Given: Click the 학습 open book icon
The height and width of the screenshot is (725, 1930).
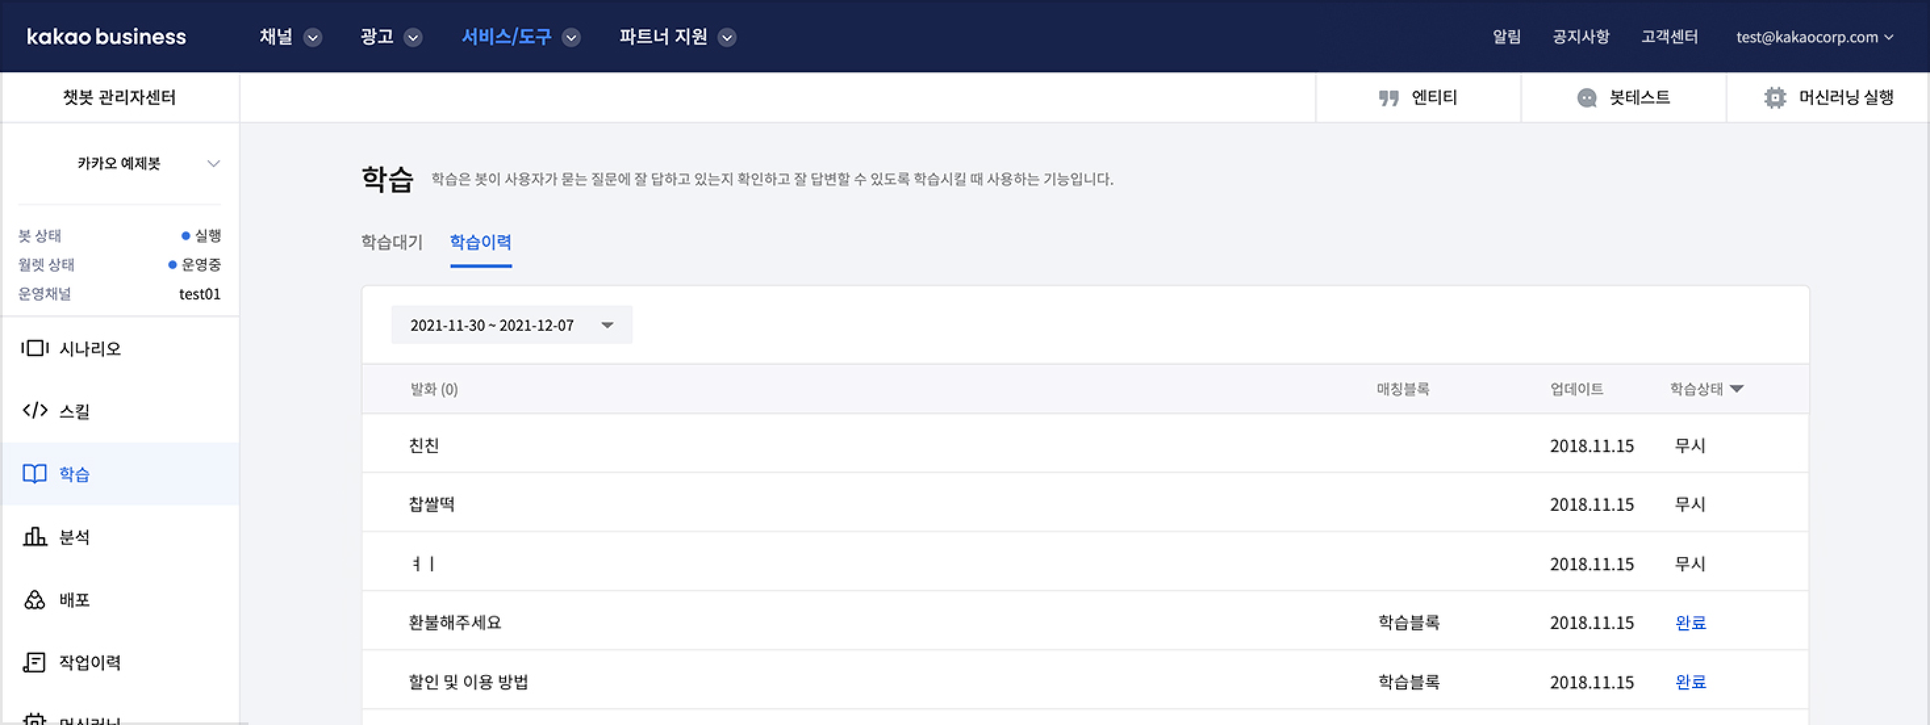Looking at the screenshot, I should (34, 473).
